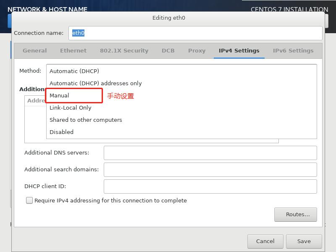Screen dimensions: 336x252
Task: Click the Additional DNS servers field
Action: click(x=210, y=152)
